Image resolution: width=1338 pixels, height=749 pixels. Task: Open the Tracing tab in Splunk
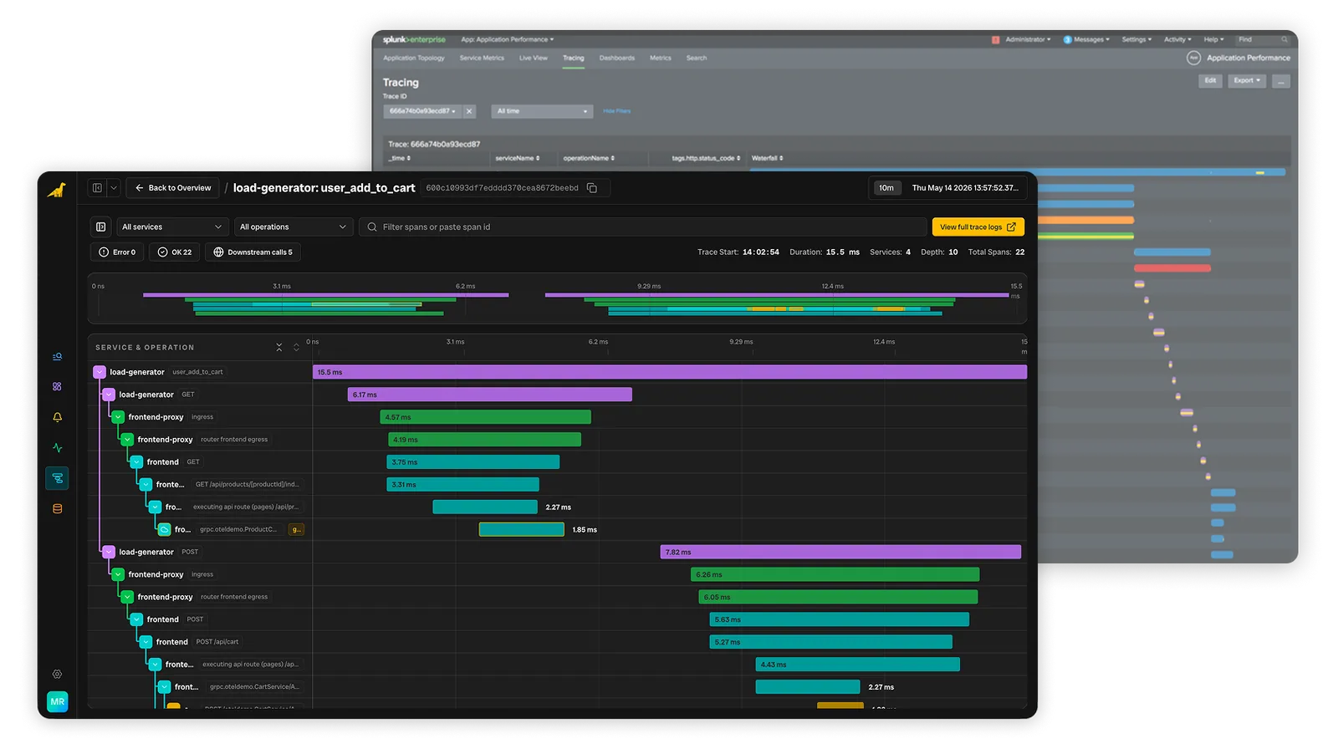(573, 58)
